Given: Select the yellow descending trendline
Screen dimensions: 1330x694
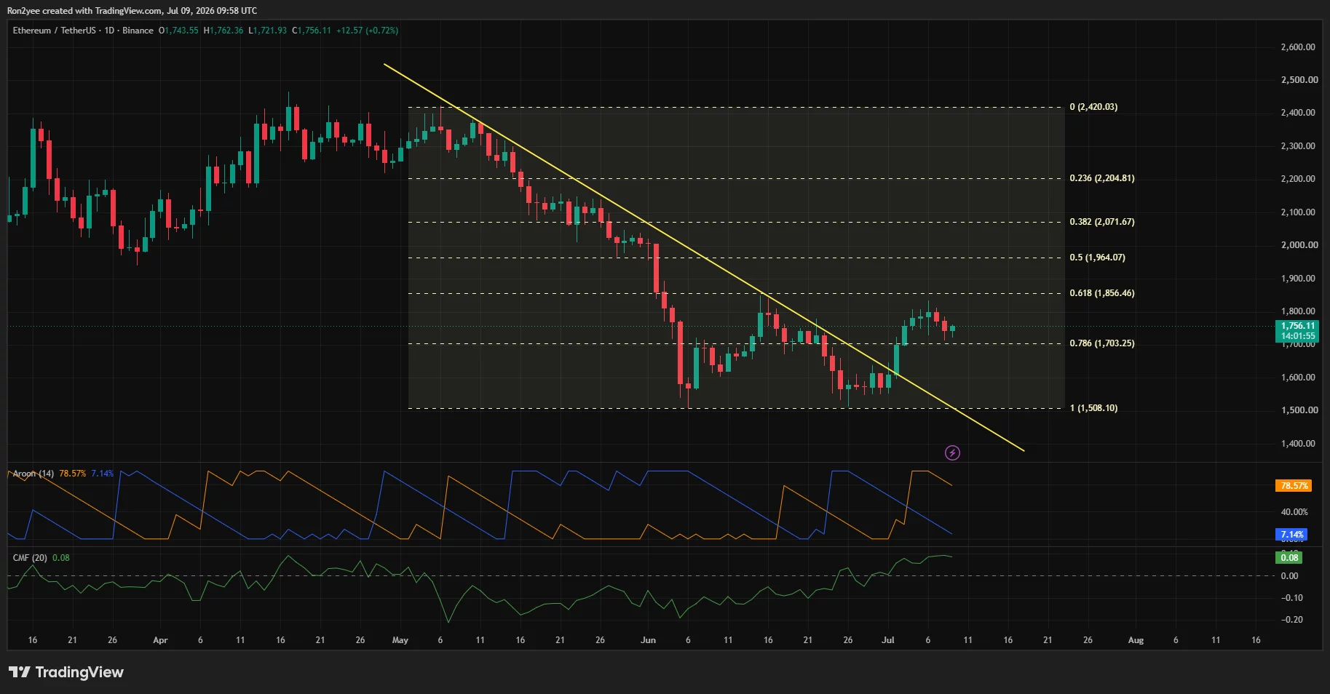Looking at the screenshot, I should (703, 257).
